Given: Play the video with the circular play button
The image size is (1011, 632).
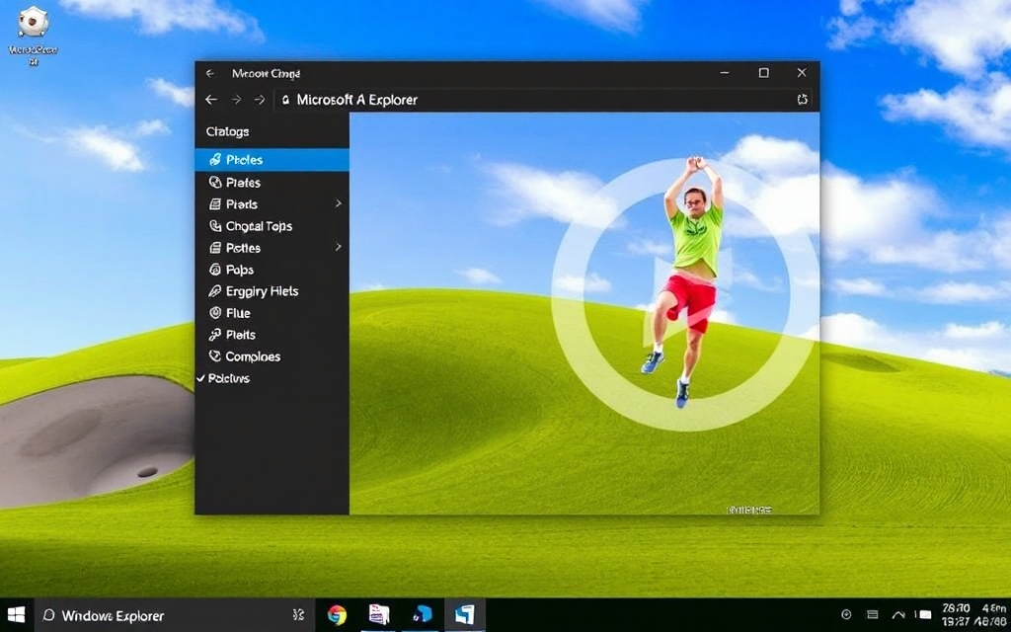Looking at the screenshot, I should (x=685, y=294).
